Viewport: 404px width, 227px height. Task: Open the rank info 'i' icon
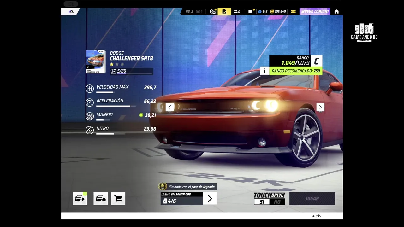click(264, 71)
